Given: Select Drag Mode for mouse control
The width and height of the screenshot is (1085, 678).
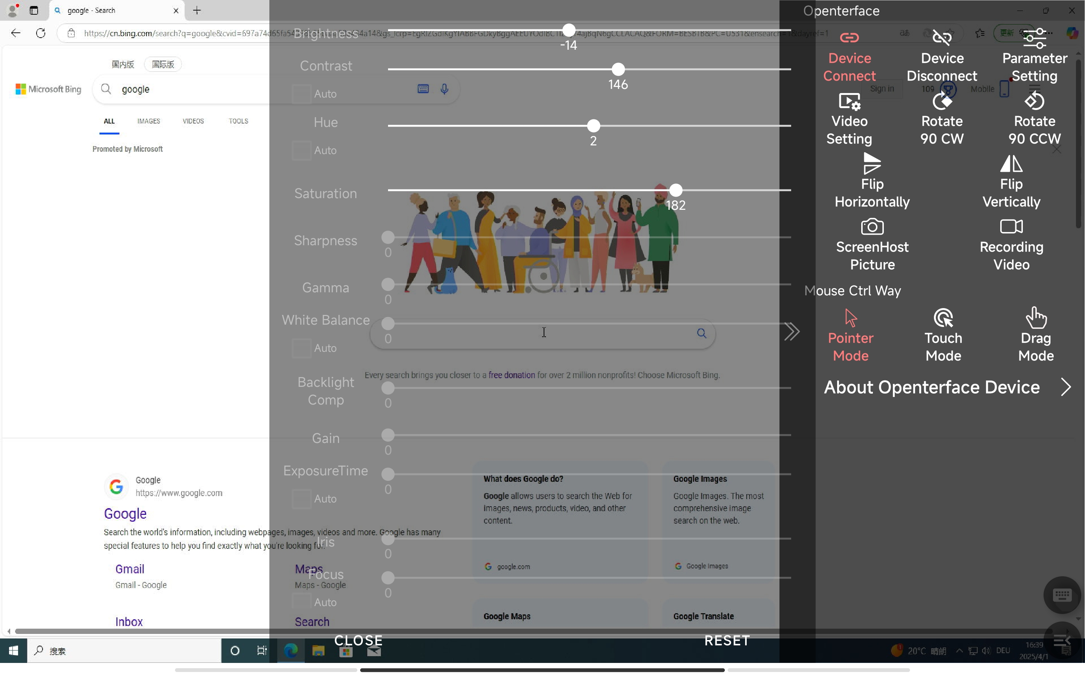Looking at the screenshot, I should pyautogui.click(x=1036, y=318).
